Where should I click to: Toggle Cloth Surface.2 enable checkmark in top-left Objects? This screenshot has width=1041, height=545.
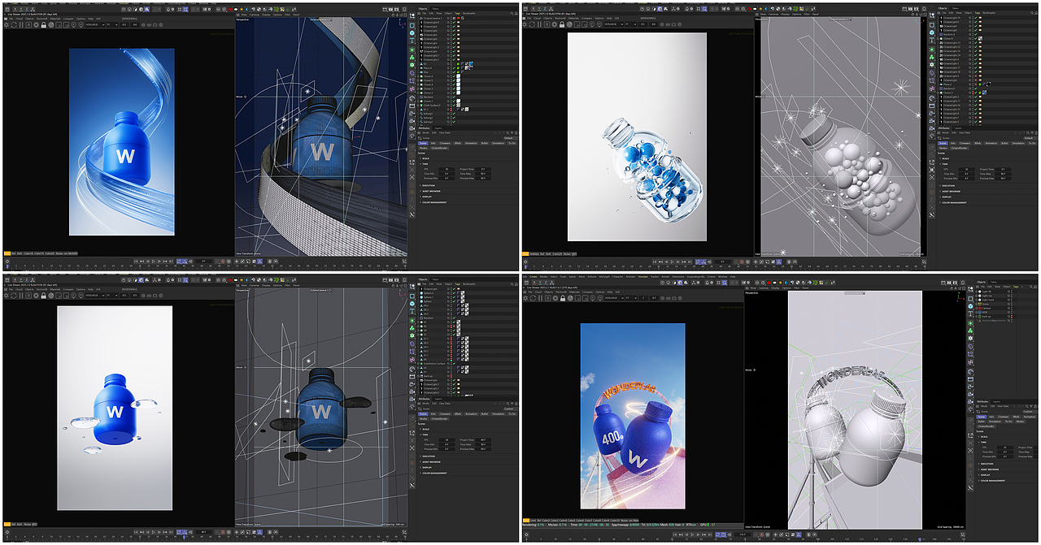coord(454,106)
